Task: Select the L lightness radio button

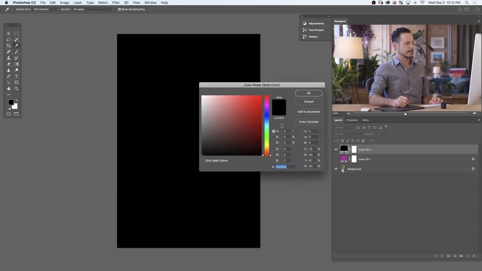Action: tap(302, 131)
